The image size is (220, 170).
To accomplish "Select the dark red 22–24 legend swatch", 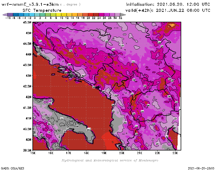I will click(x=96, y=15).
